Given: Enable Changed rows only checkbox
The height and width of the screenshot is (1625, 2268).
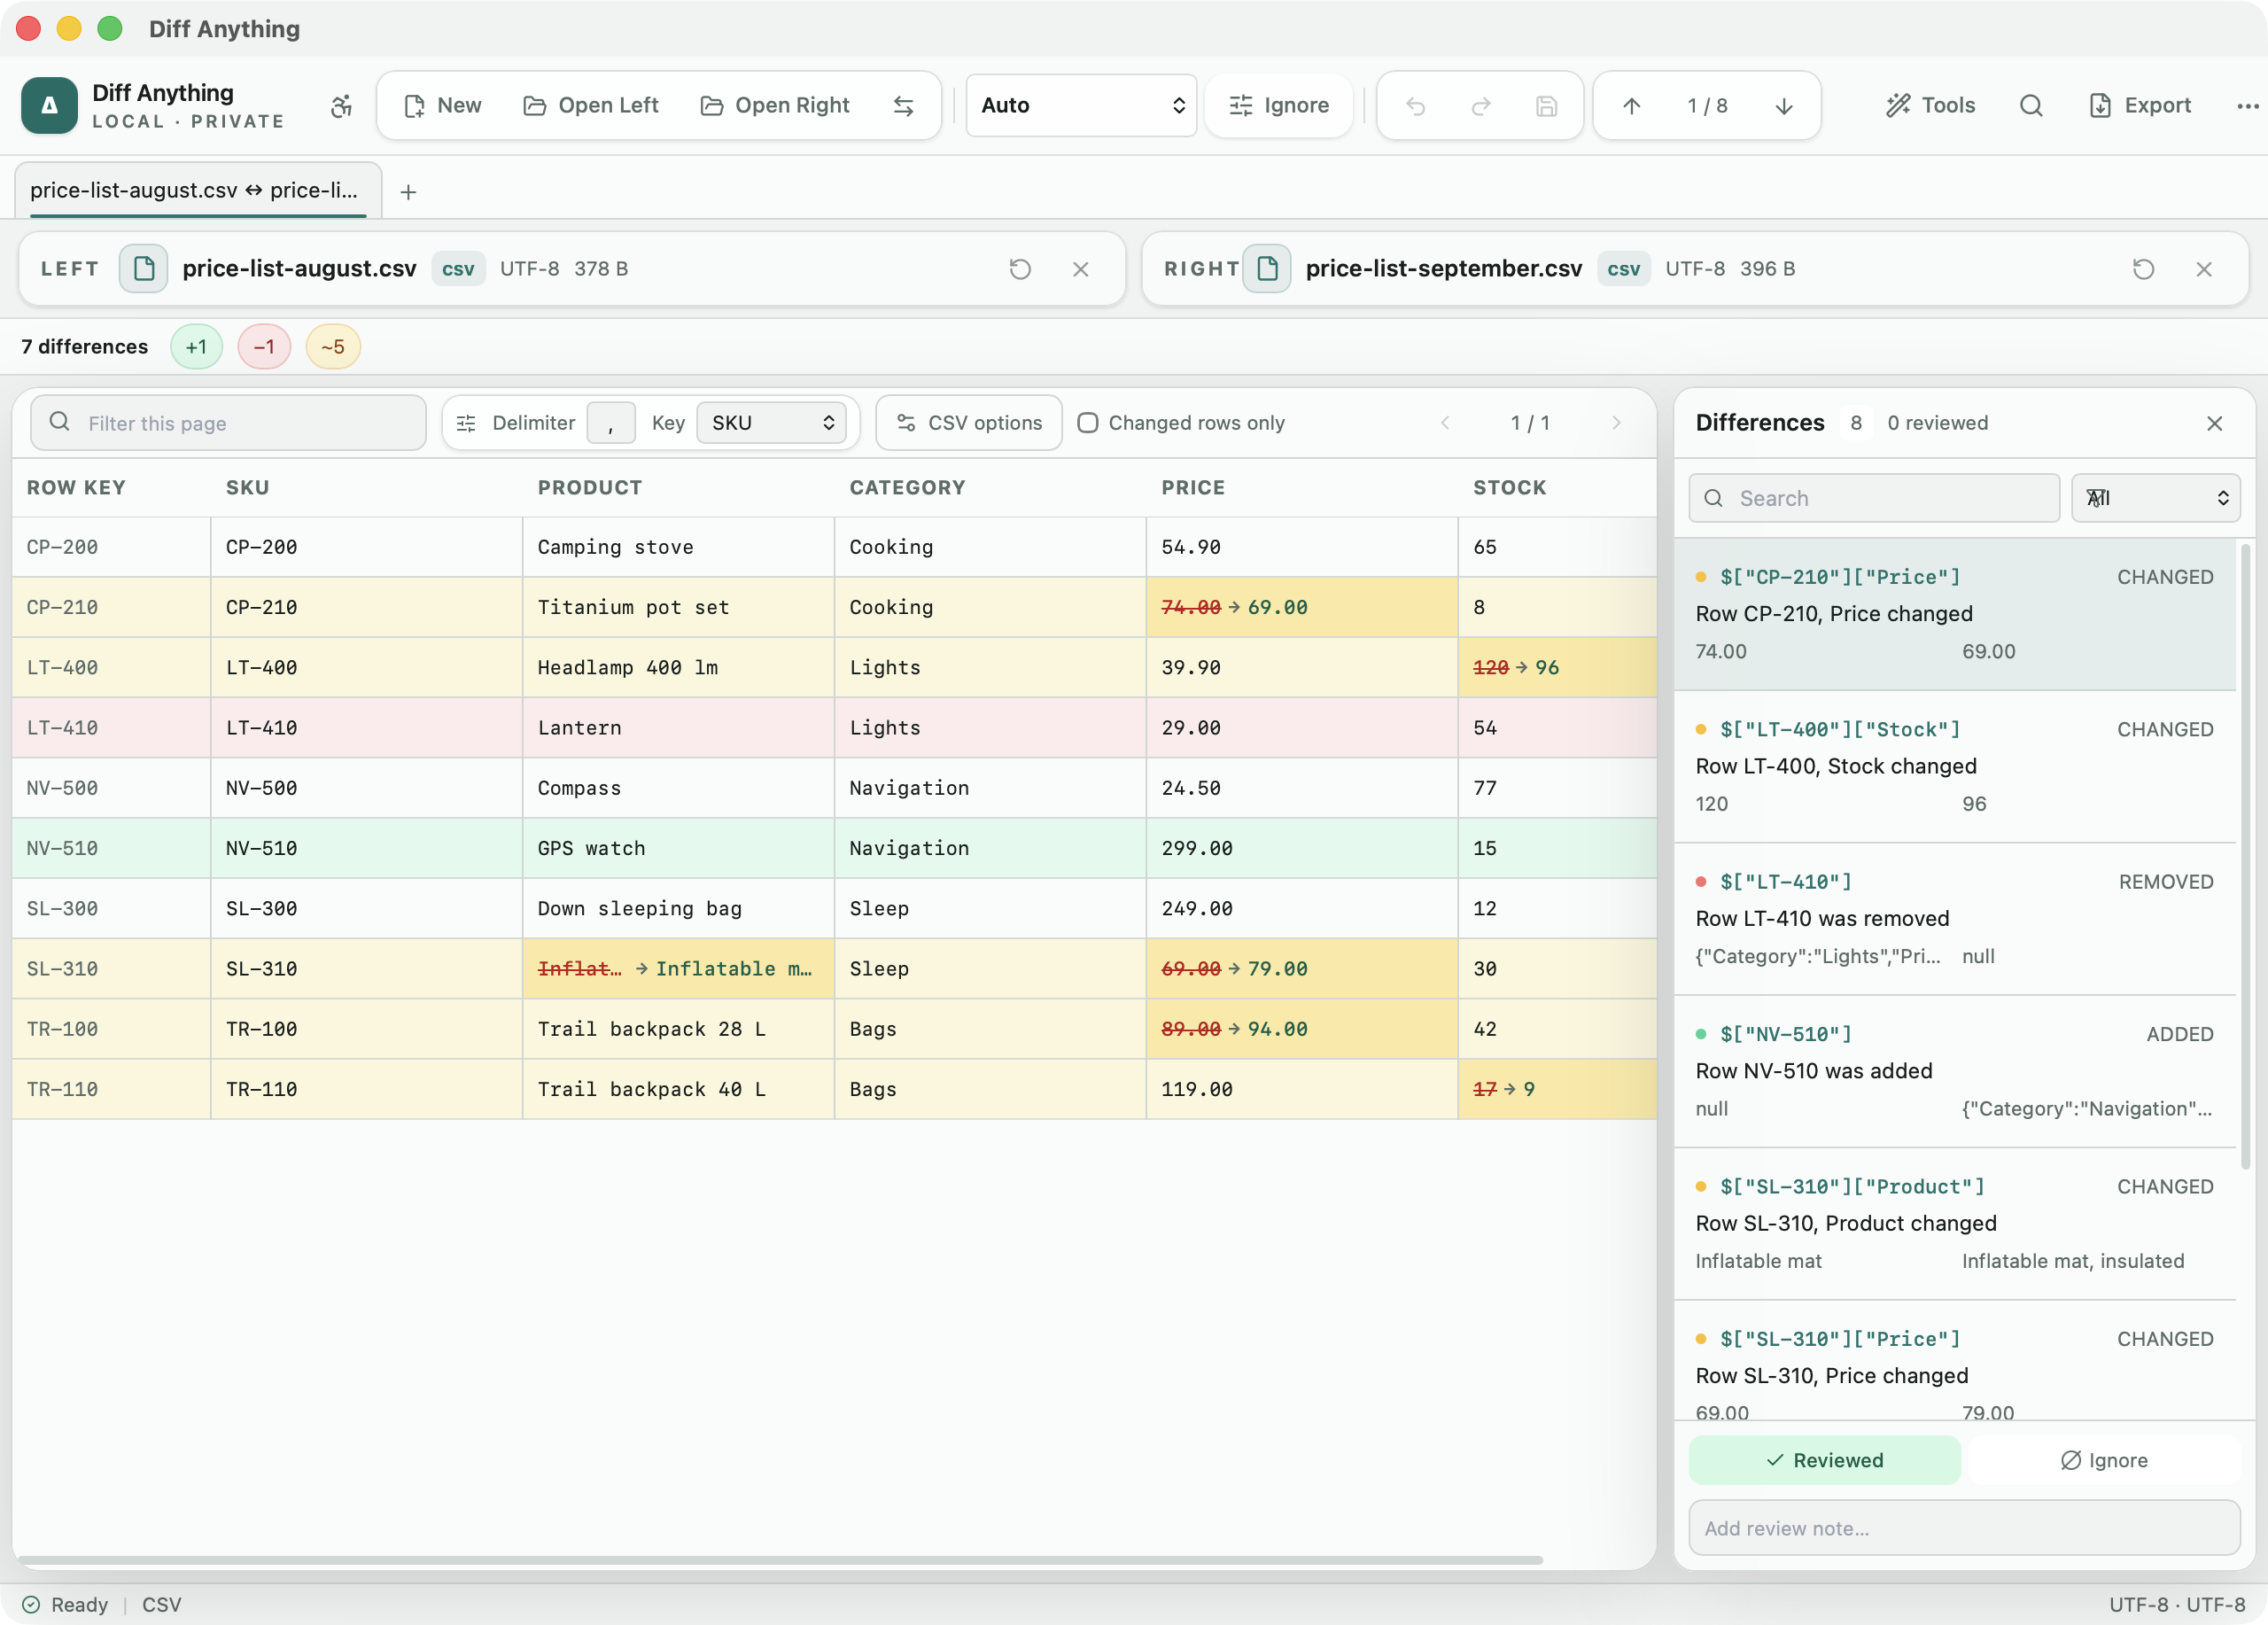Looking at the screenshot, I should 1088,423.
